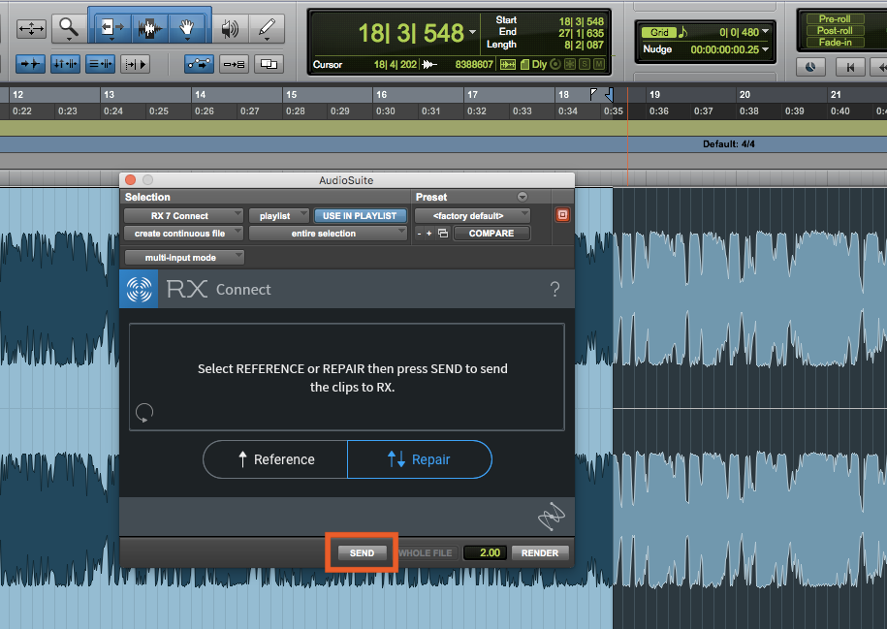The width and height of the screenshot is (887, 629).
Task: Open main counter format dropdown arrow
Action: [x=472, y=32]
